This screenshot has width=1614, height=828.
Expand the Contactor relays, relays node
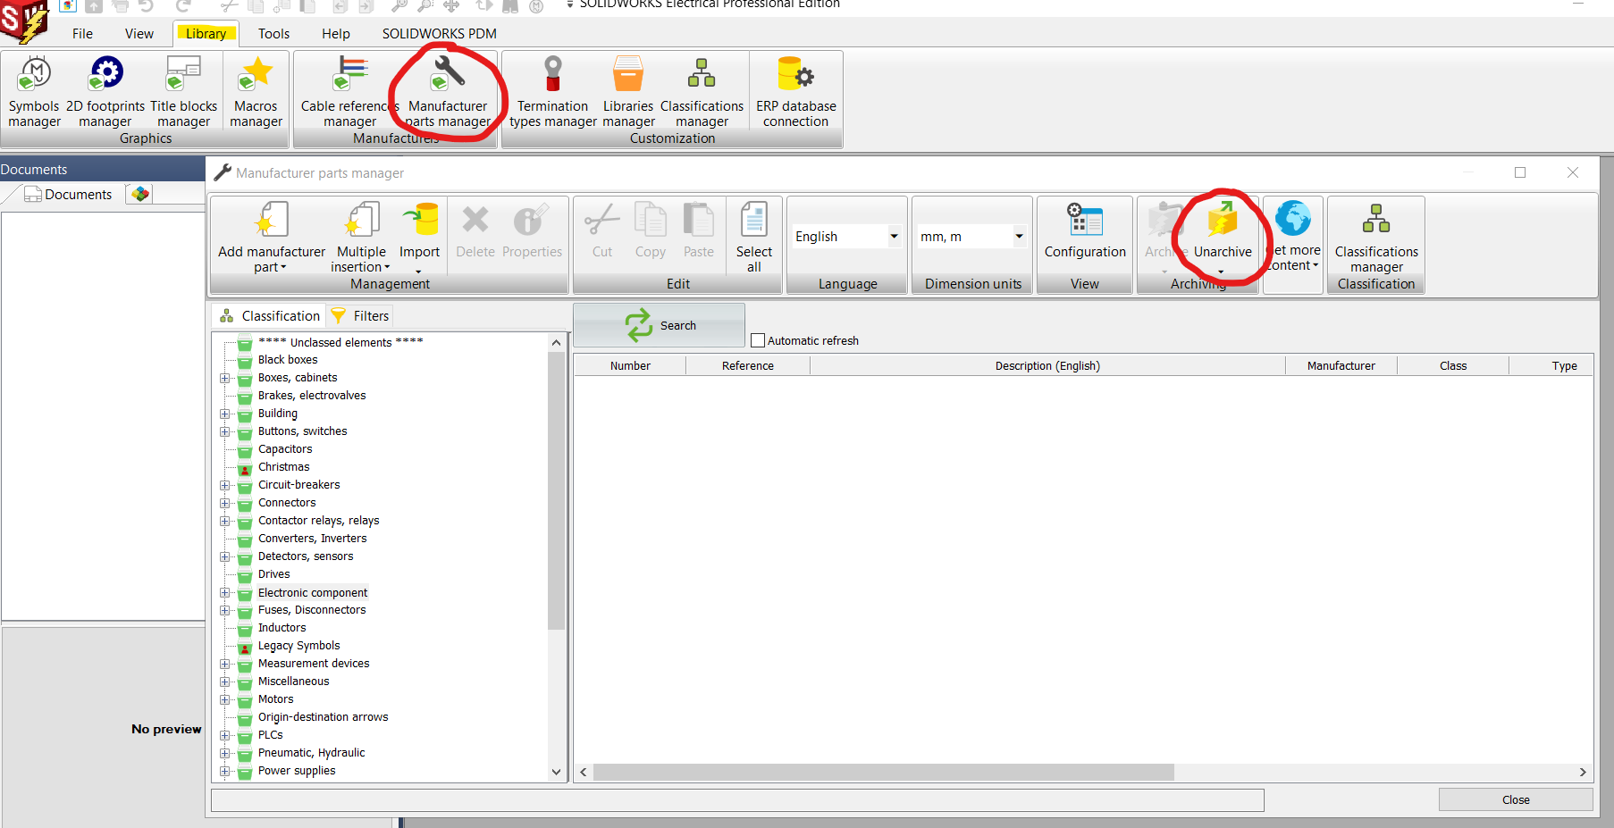click(x=225, y=521)
